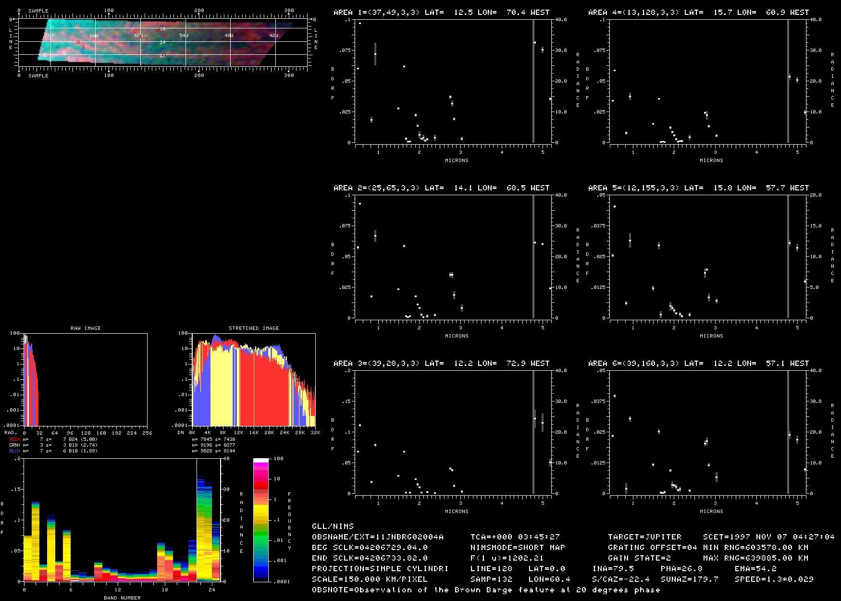Click the STRETCHED IMAGE histogram title
This screenshot has width=841, height=601.
pyautogui.click(x=254, y=328)
